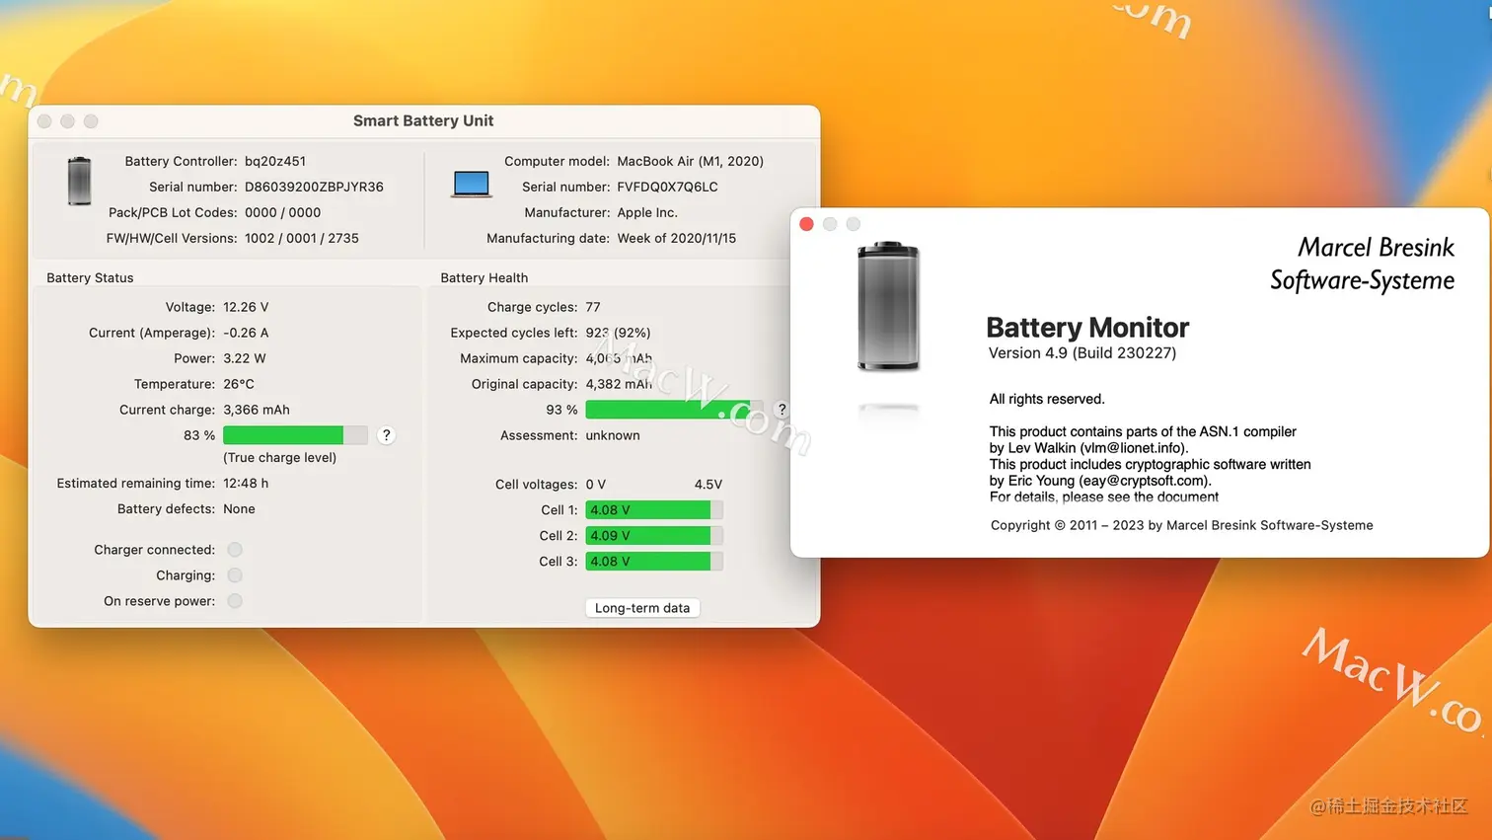Screen dimensions: 1492x840
Task: Click the -0.26 A current value
Action: tap(246, 333)
